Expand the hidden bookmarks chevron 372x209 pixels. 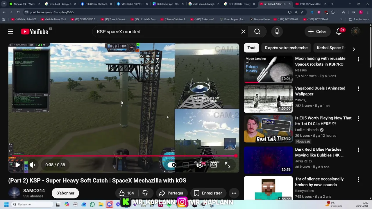(x=341, y=19)
